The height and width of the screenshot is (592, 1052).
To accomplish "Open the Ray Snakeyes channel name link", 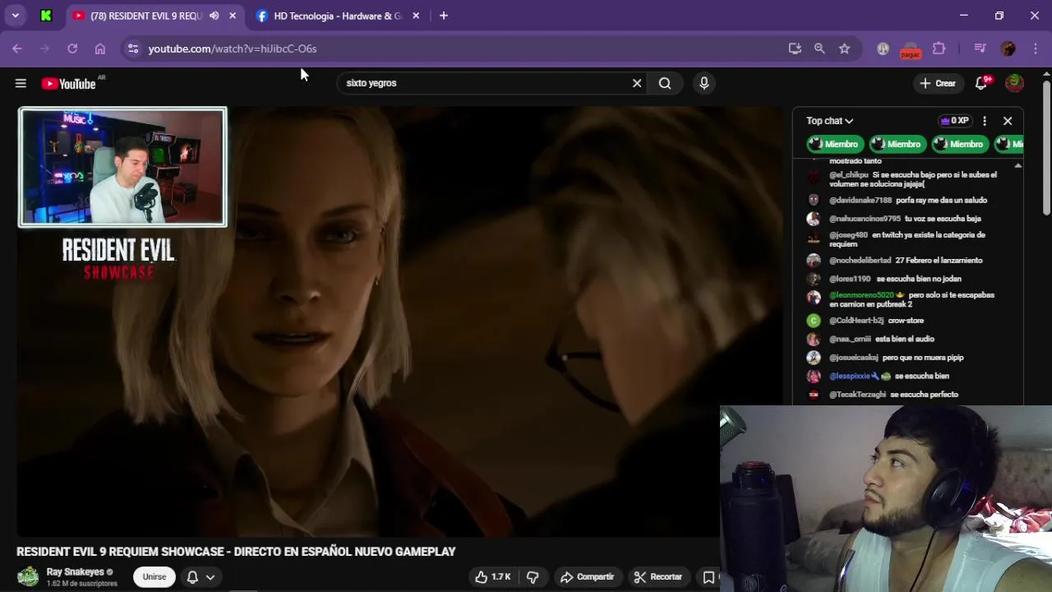I will click(x=75, y=572).
